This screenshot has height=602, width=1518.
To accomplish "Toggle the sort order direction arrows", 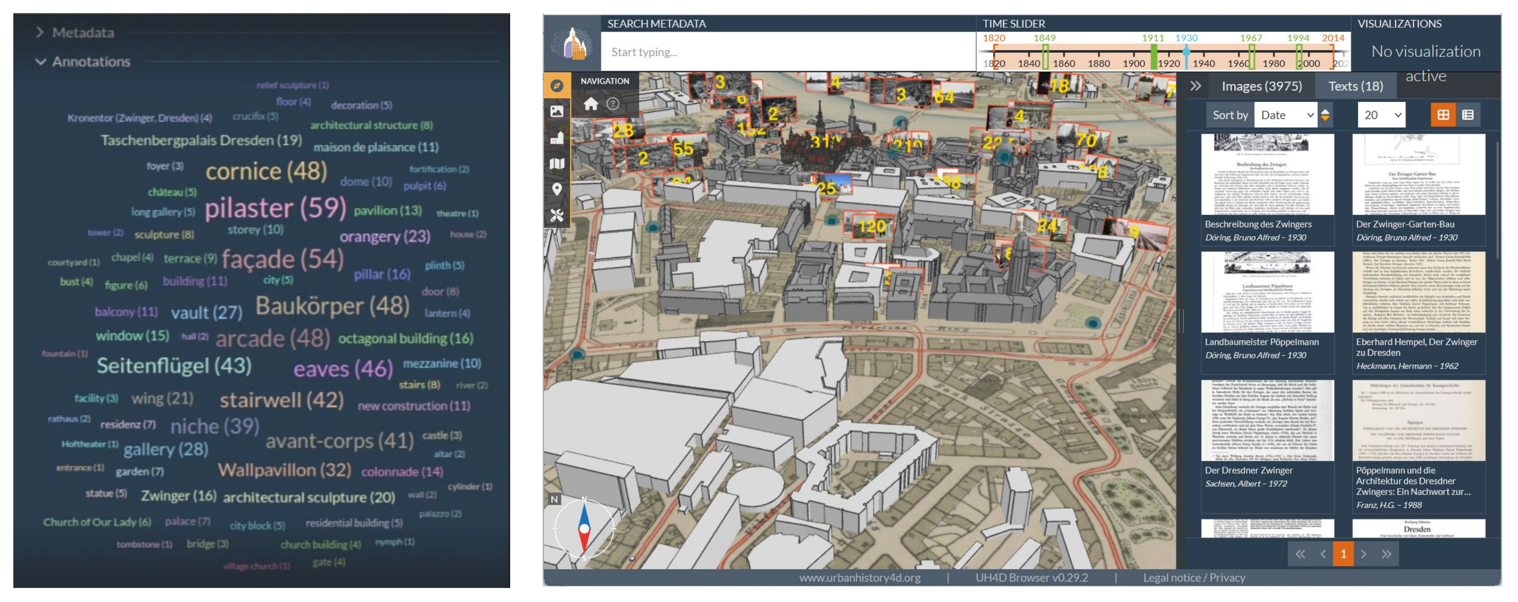I will [x=1325, y=115].
